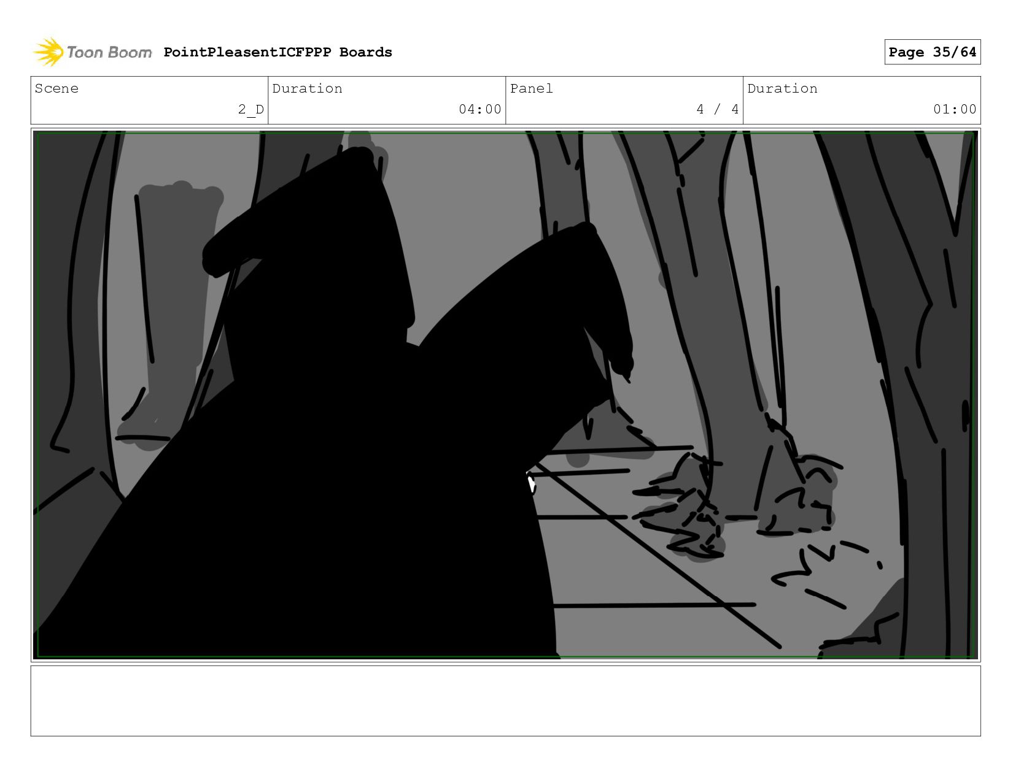Select the PointPleasentICFPPP Boards title
Image resolution: width=1013 pixels, height=782 pixels.
[278, 52]
